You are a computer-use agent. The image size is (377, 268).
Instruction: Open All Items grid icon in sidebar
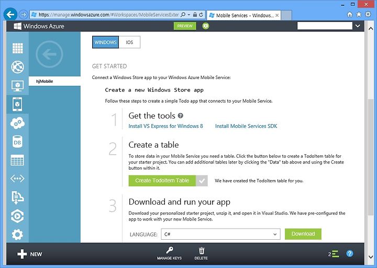tap(18, 48)
